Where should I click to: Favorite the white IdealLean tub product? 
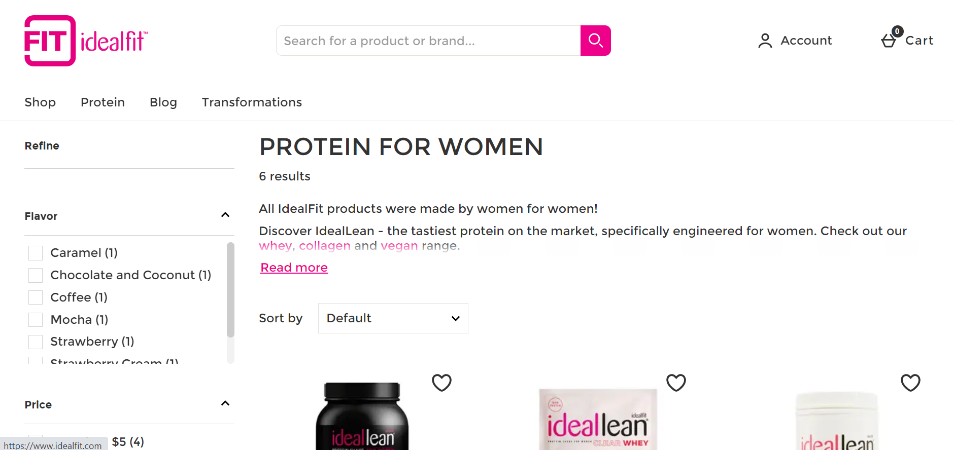click(x=910, y=383)
